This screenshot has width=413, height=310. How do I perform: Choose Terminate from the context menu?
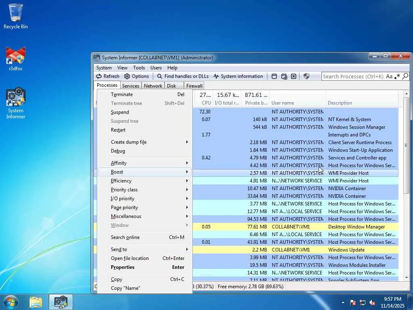145,94
